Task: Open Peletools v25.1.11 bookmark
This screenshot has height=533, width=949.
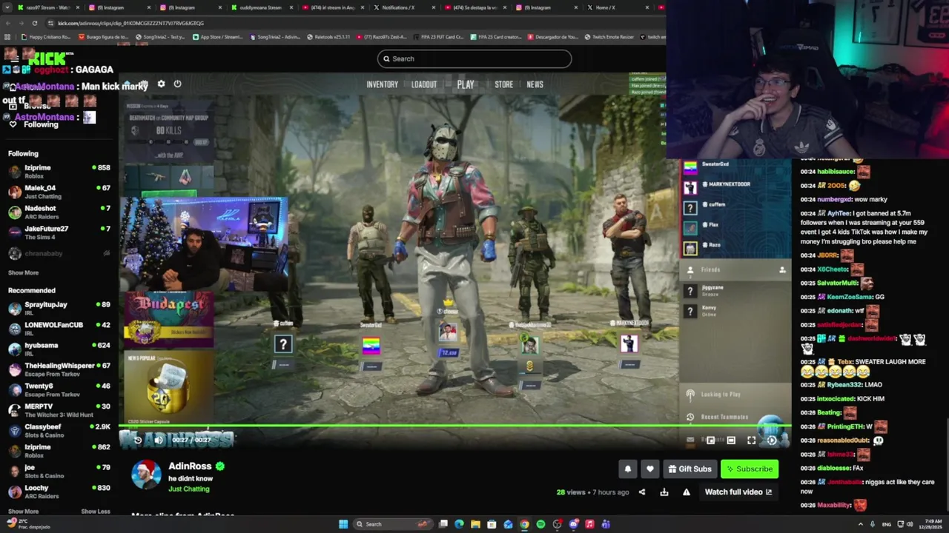Action: coord(328,37)
